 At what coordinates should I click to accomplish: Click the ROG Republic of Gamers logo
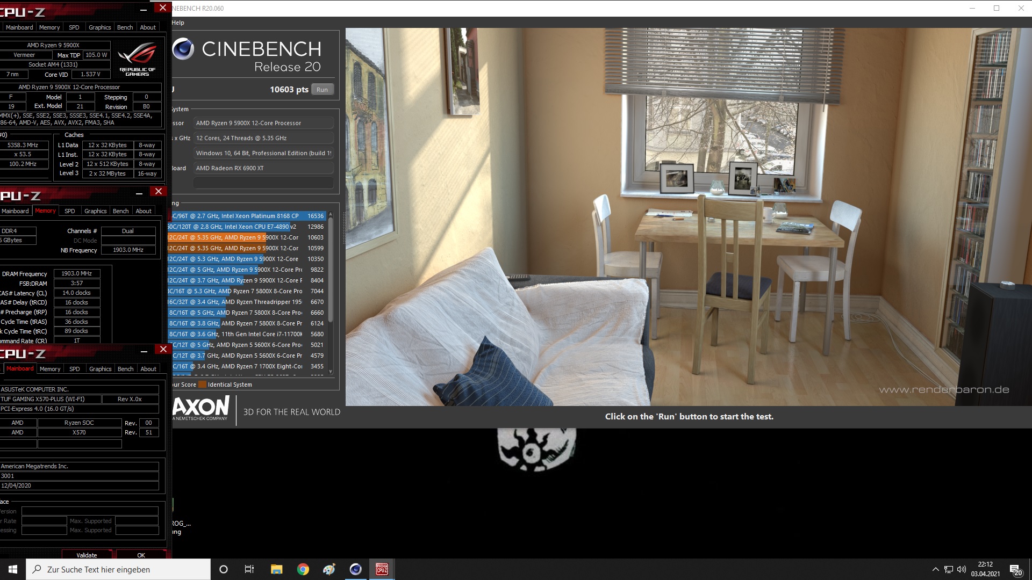(x=137, y=59)
